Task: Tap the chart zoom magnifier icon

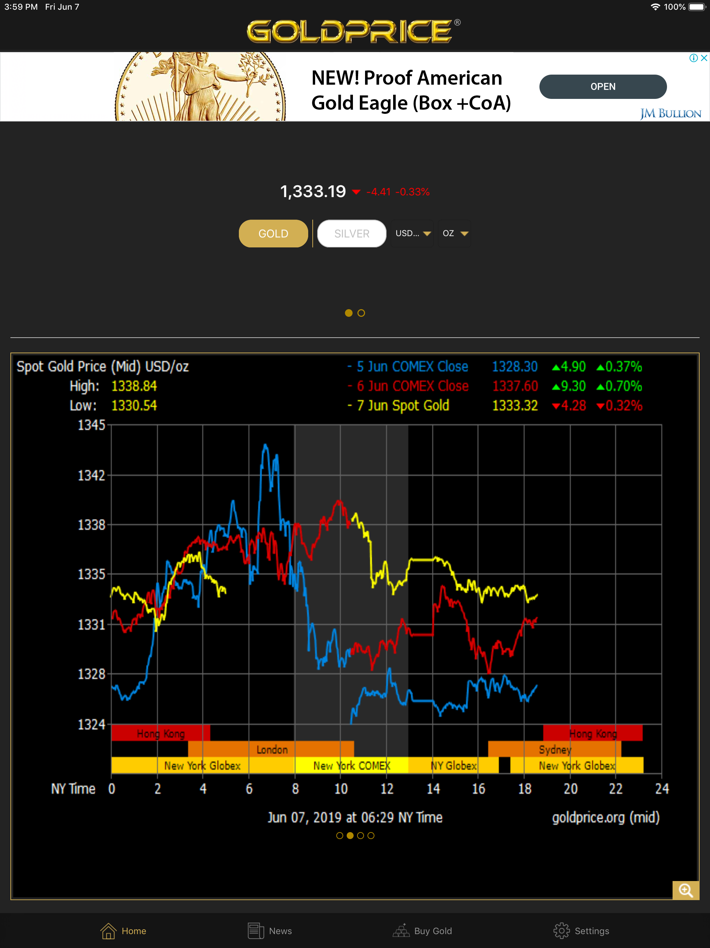Action: [686, 890]
